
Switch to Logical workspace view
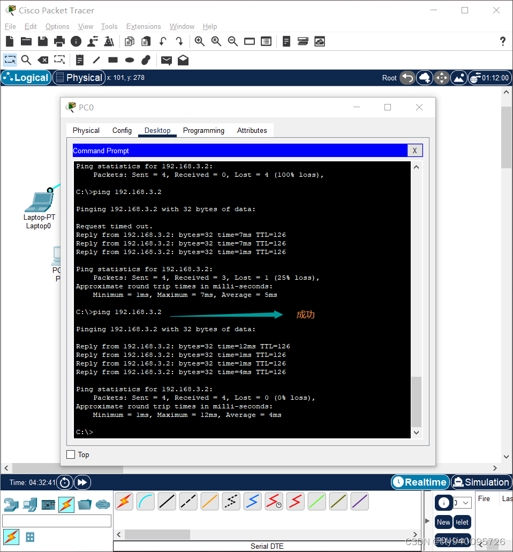point(26,78)
